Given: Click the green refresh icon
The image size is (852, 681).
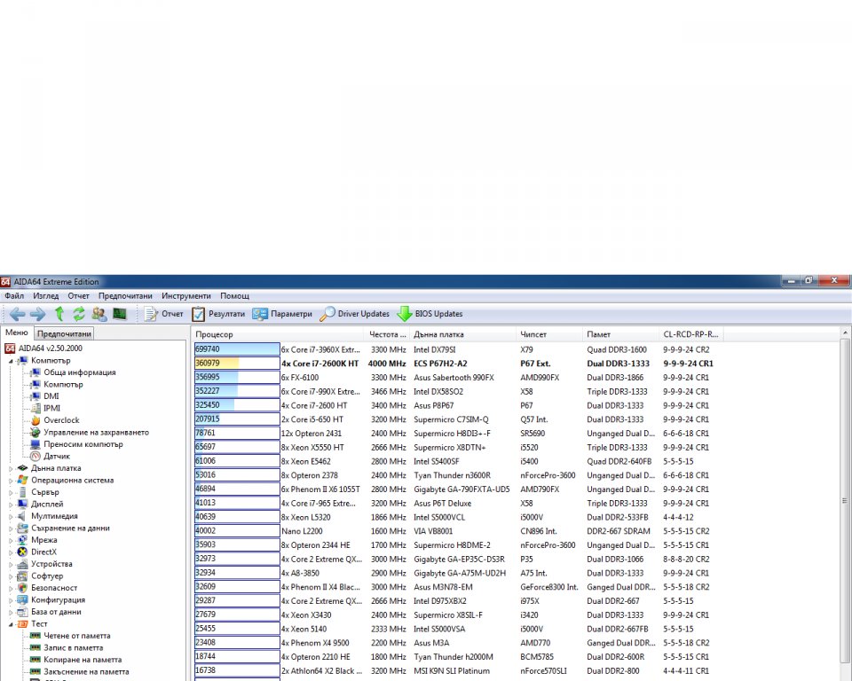Looking at the screenshot, I should 79,314.
